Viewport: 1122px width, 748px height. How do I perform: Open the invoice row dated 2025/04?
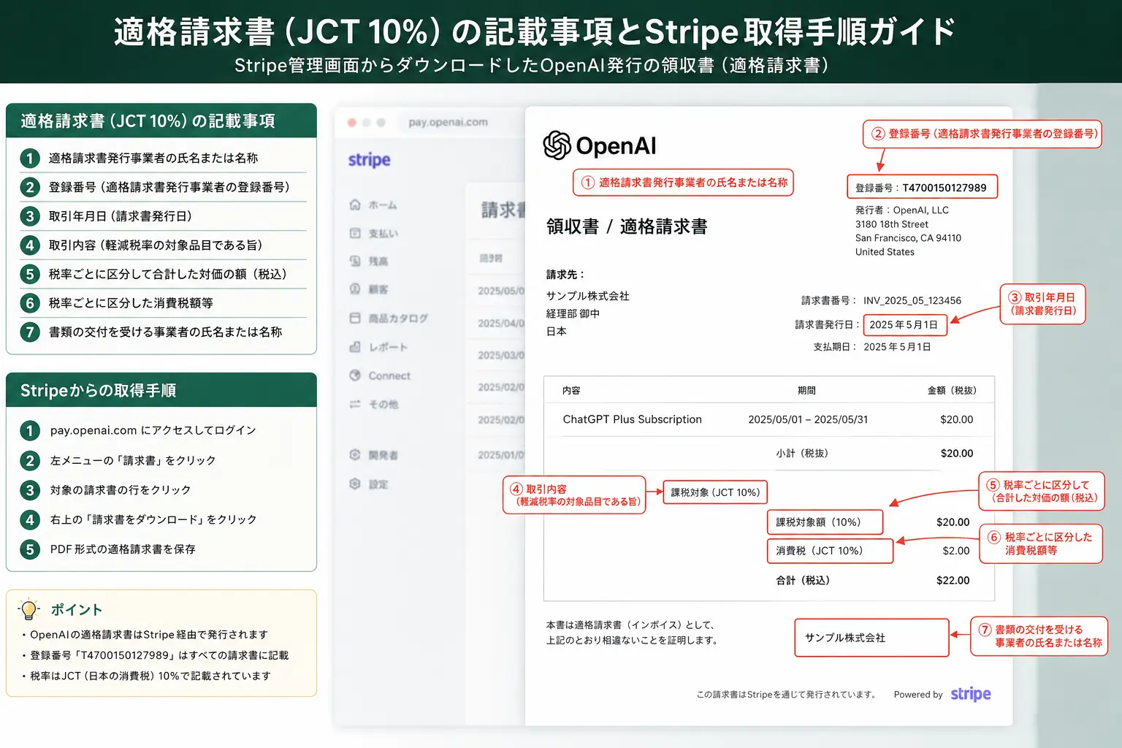click(501, 323)
